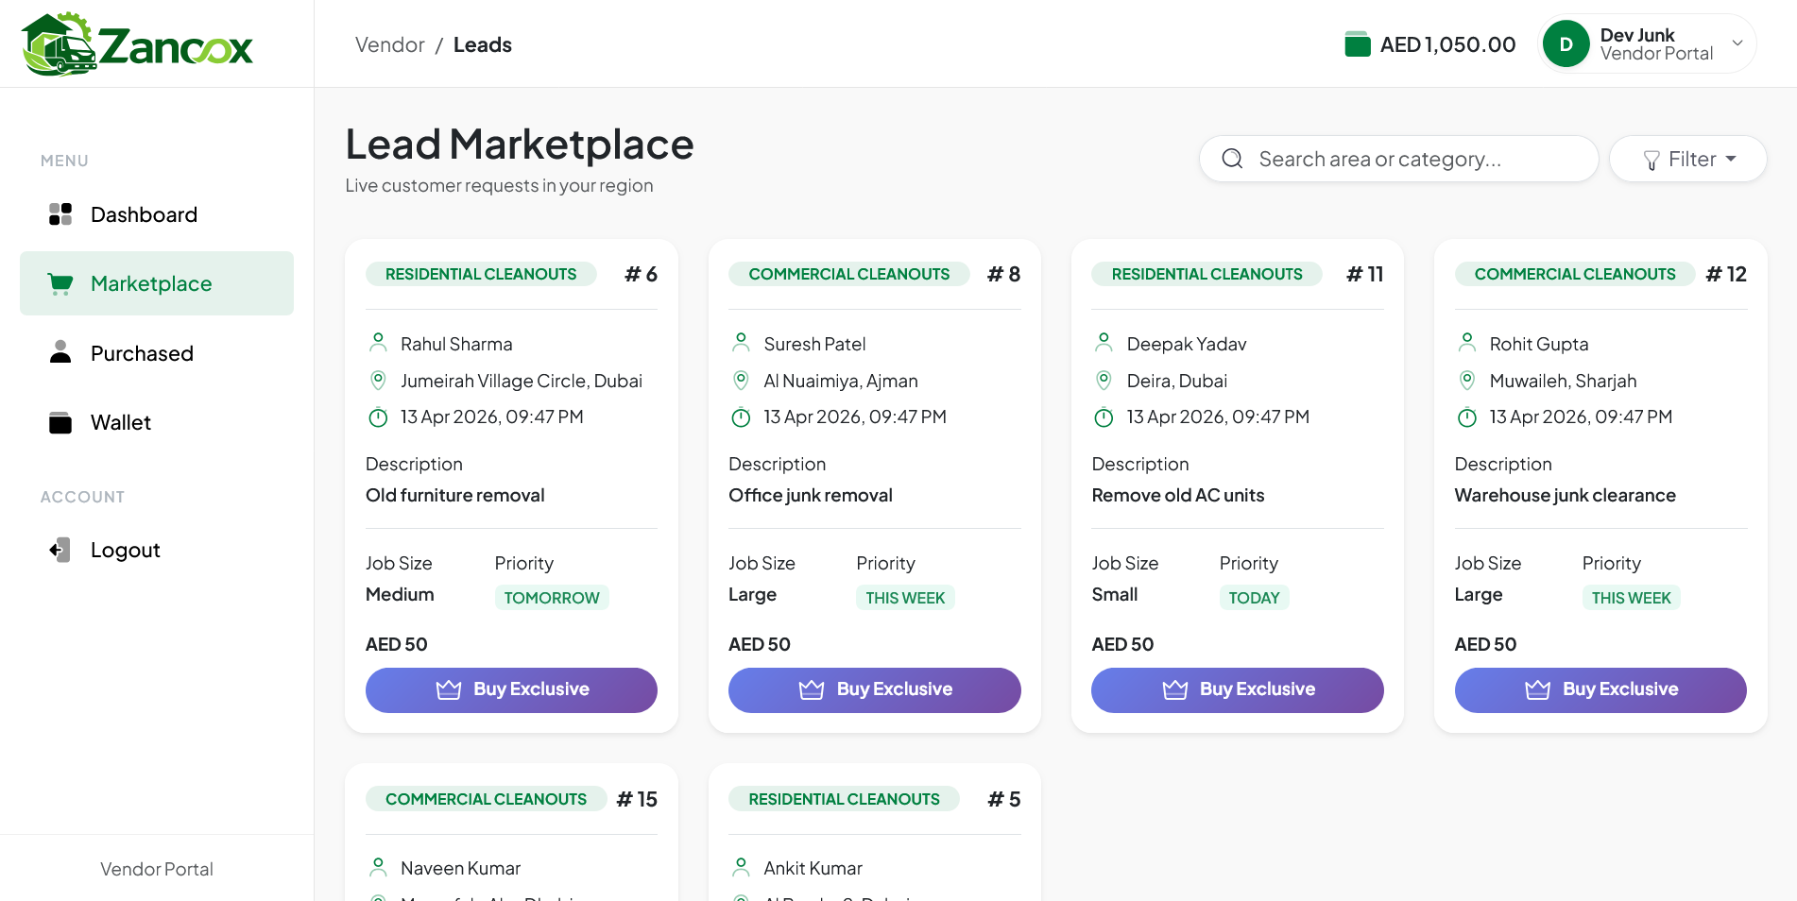This screenshot has height=901, width=1797.
Task: Buy Exclusive lead for Rohit Gupta
Action: pyautogui.click(x=1600, y=690)
